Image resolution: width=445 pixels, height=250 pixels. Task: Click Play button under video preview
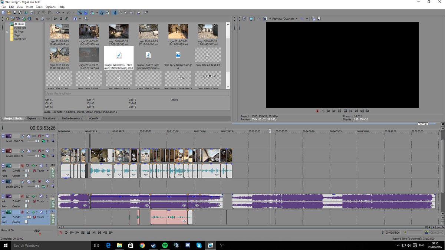coord(334,111)
